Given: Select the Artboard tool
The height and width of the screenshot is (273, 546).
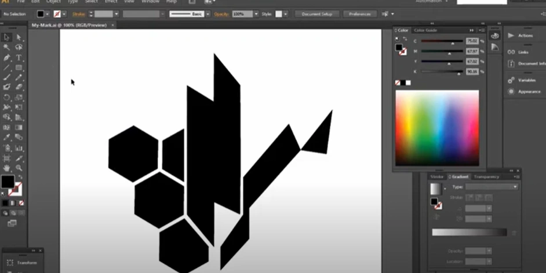Looking at the screenshot, I should [6, 158].
